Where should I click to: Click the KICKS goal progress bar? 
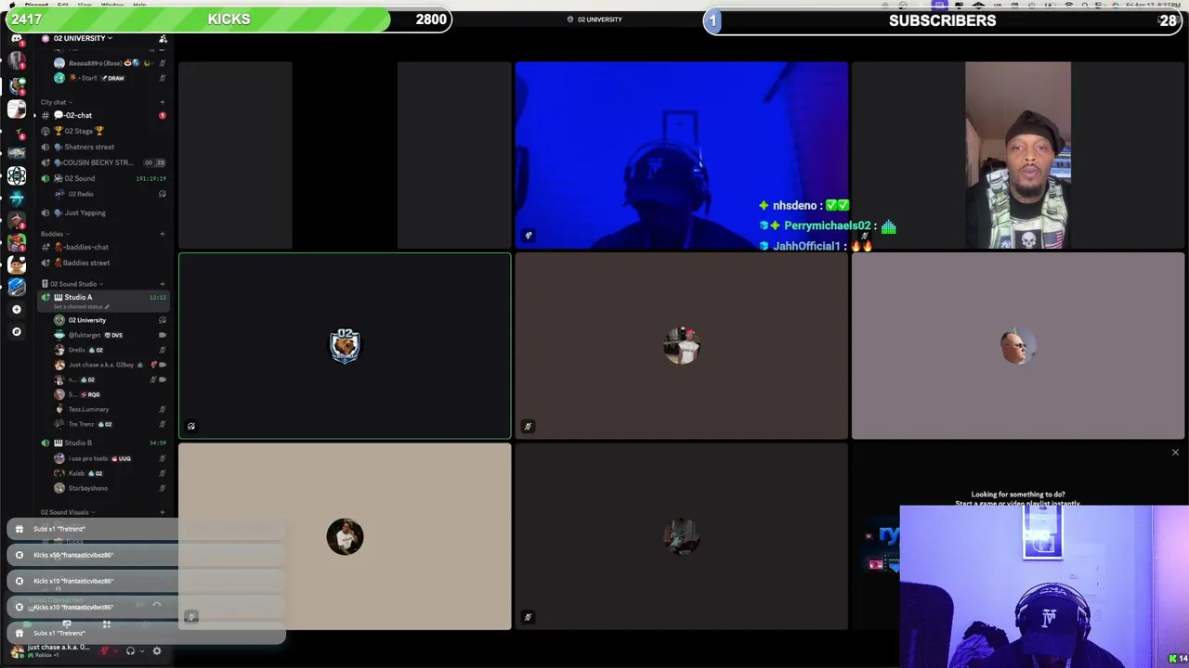(229, 19)
